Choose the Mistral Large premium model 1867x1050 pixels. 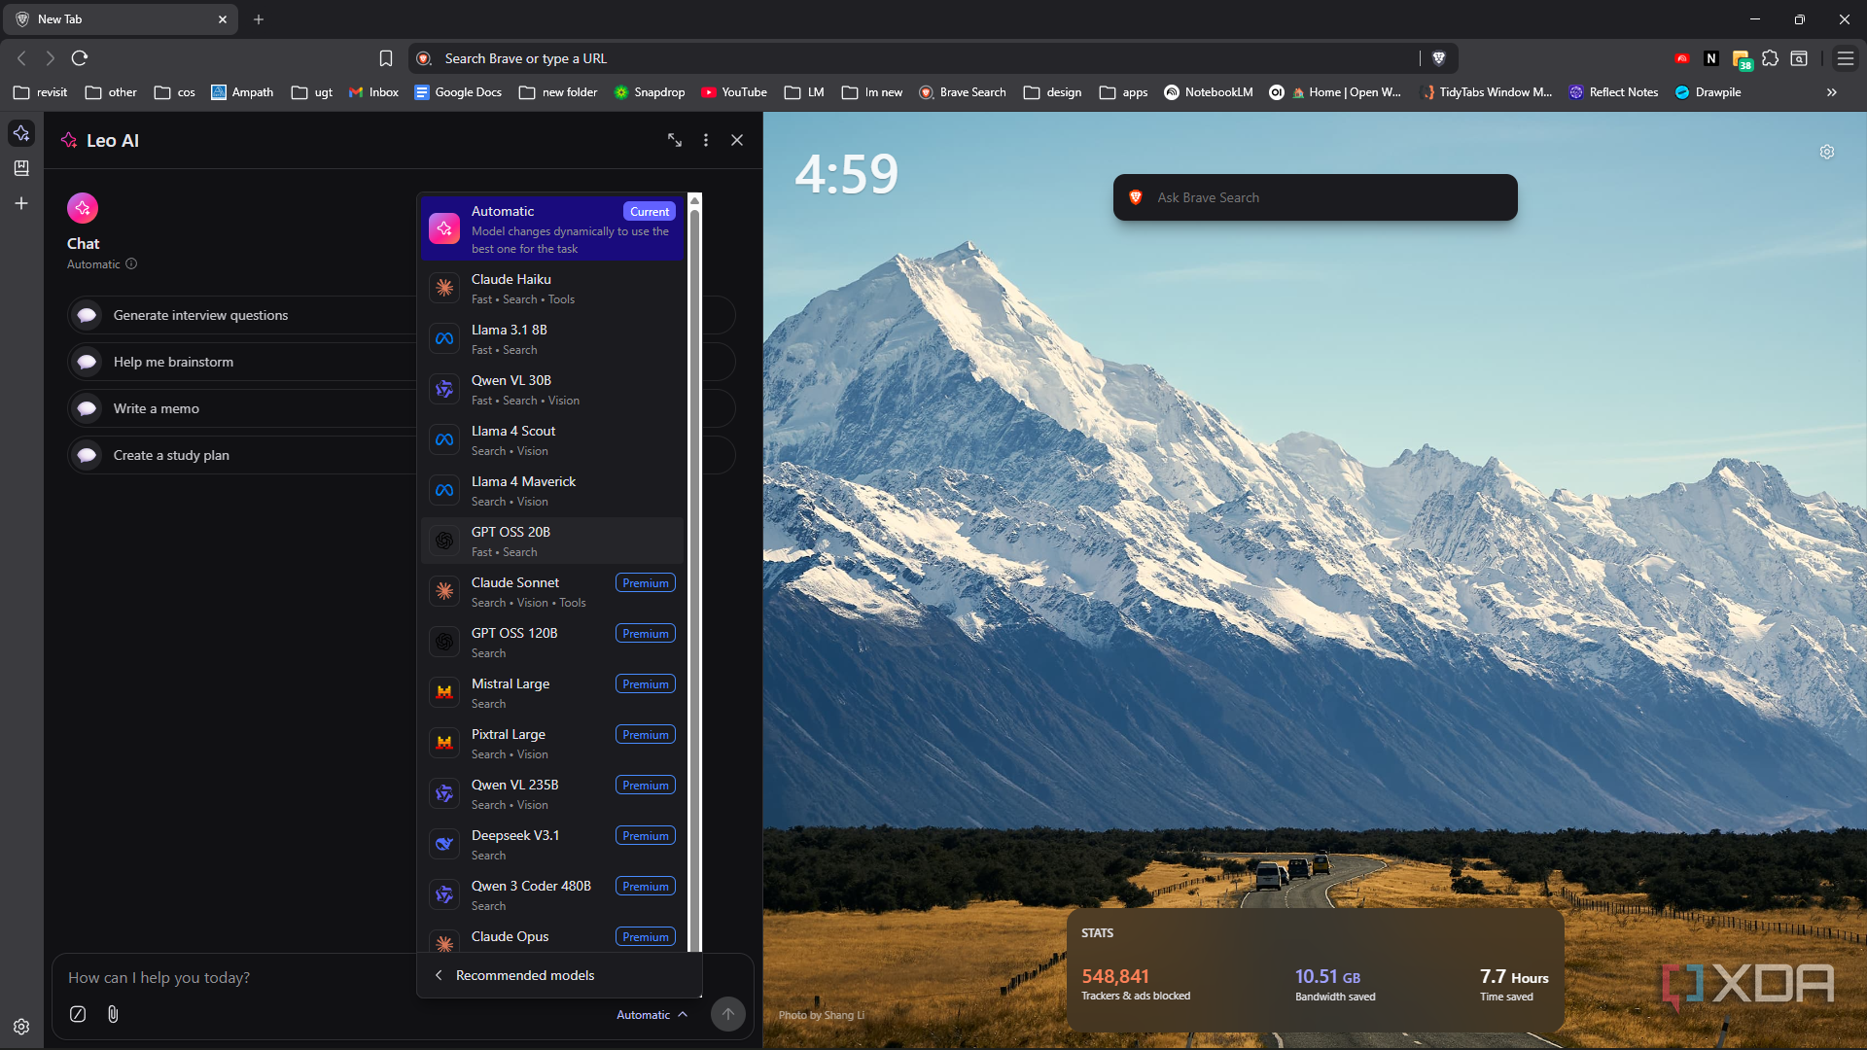click(x=552, y=692)
